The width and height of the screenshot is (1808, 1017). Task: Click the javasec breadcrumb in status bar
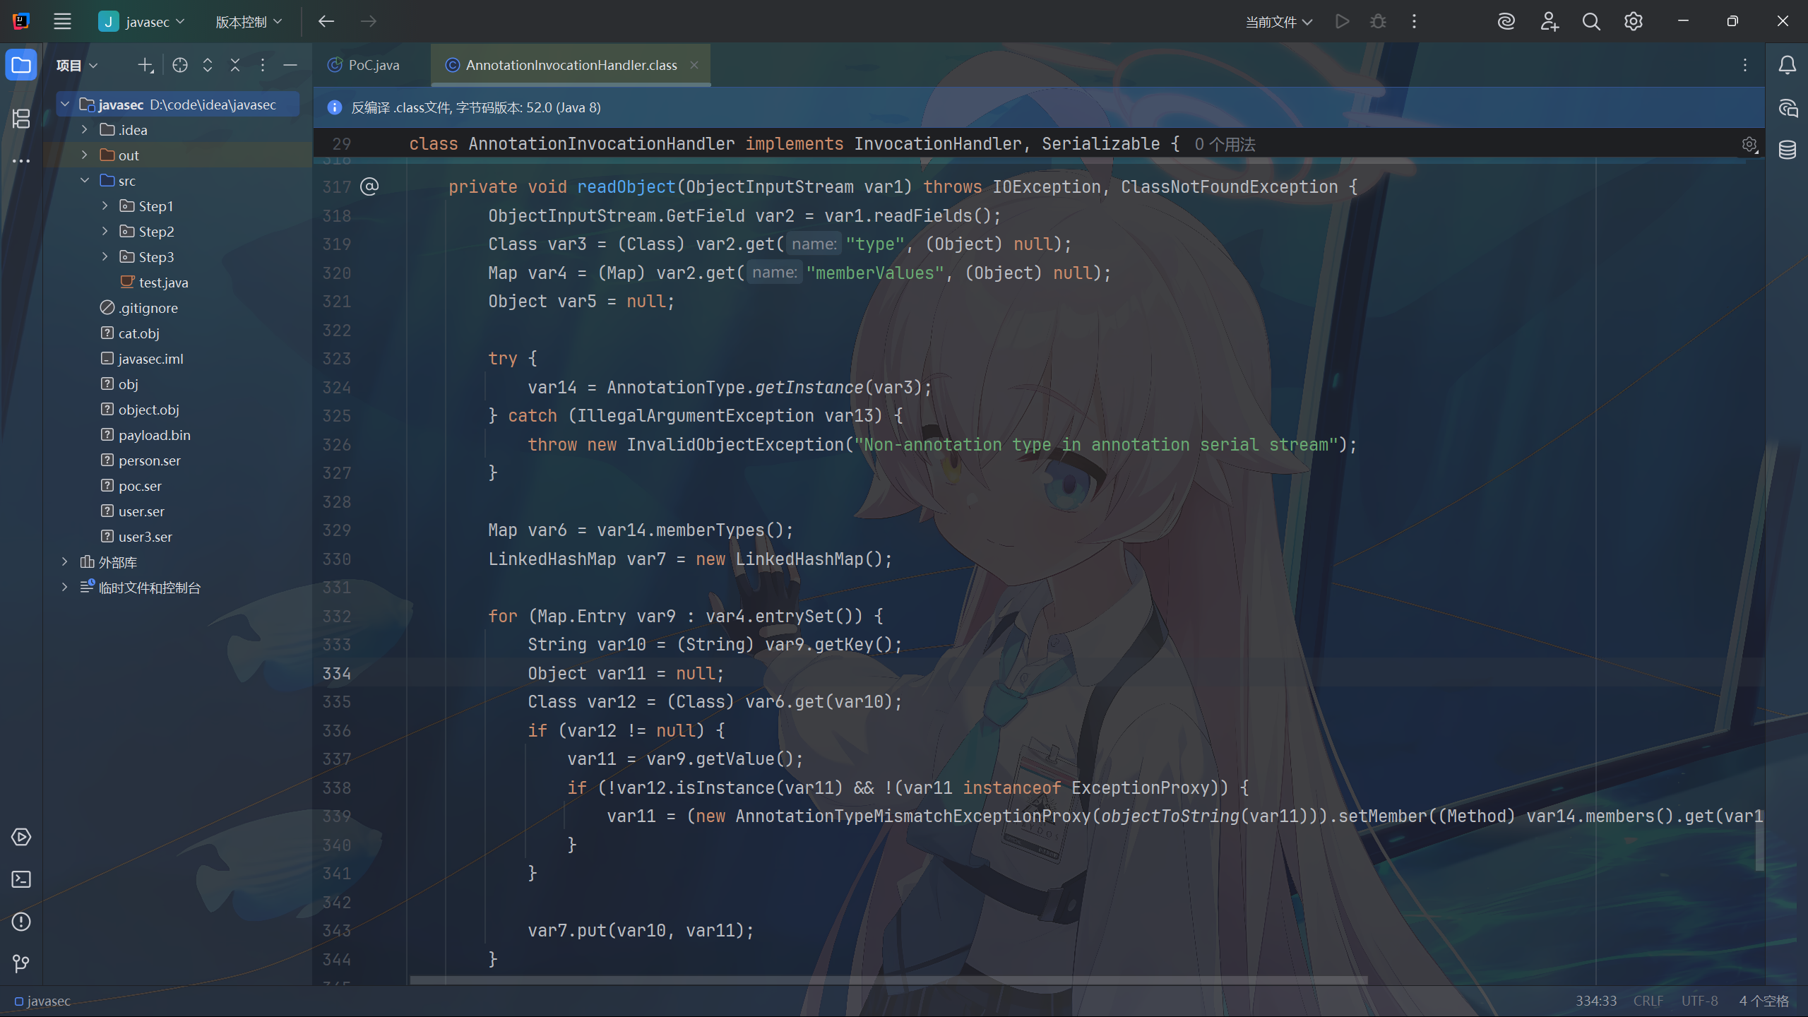tap(42, 1001)
